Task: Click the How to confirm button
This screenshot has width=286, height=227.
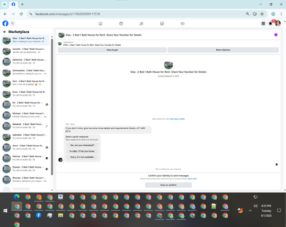Action: pyautogui.click(x=168, y=185)
